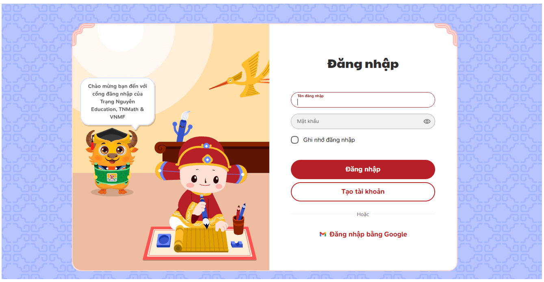Focus the Tên đăng nhập input field
The height and width of the screenshot is (282, 544).
tap(363, 100)
